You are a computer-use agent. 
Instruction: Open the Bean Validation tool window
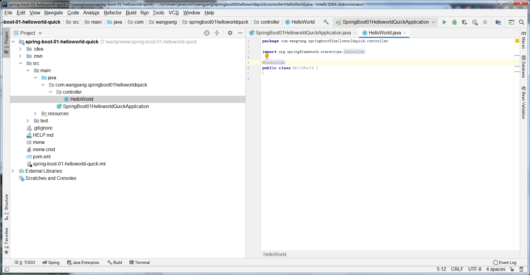click(x=524, y=102)
